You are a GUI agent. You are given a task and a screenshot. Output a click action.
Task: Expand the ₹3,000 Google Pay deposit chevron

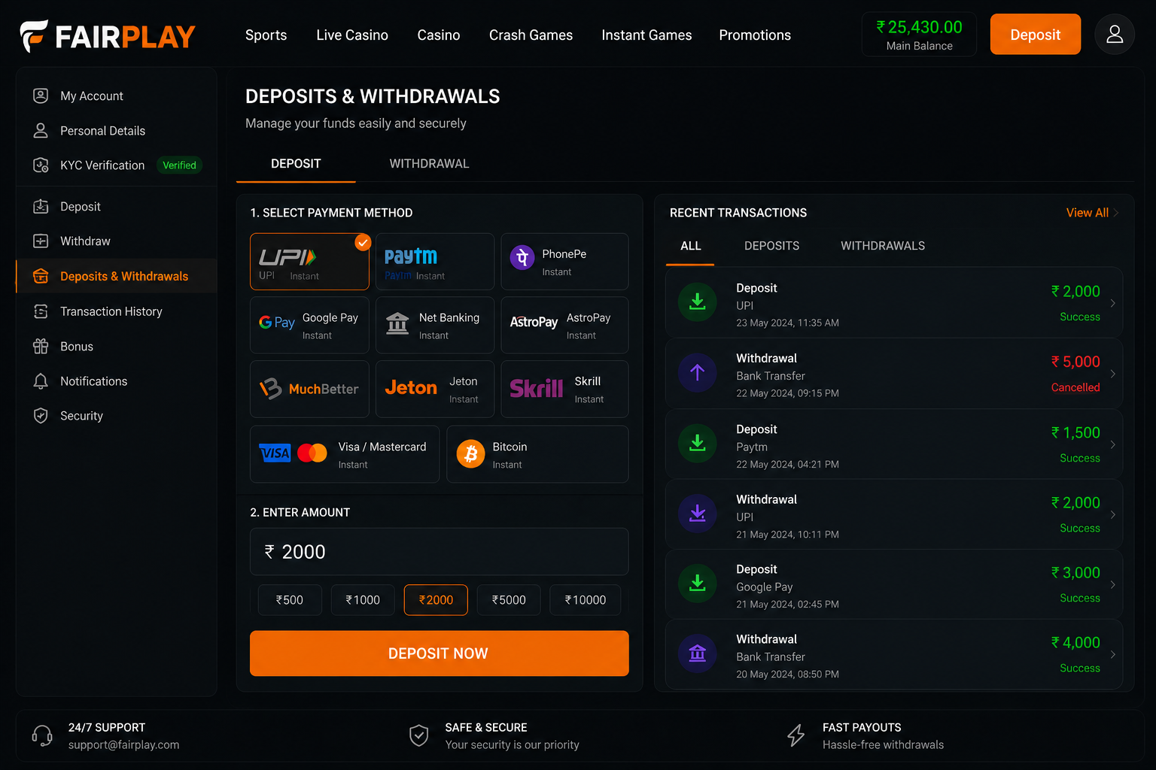tap(1112, 584)
